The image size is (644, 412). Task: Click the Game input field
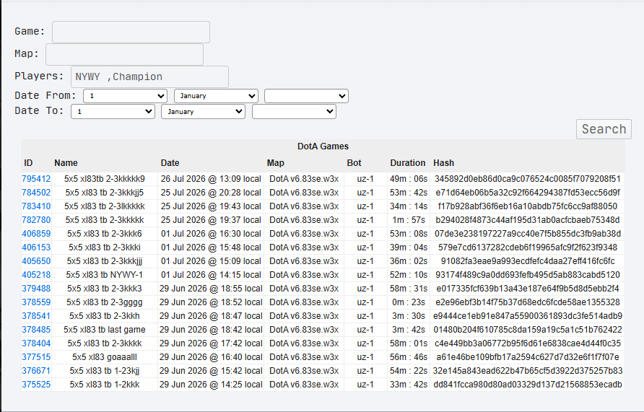pyautogui.click(x=131, y=32)
